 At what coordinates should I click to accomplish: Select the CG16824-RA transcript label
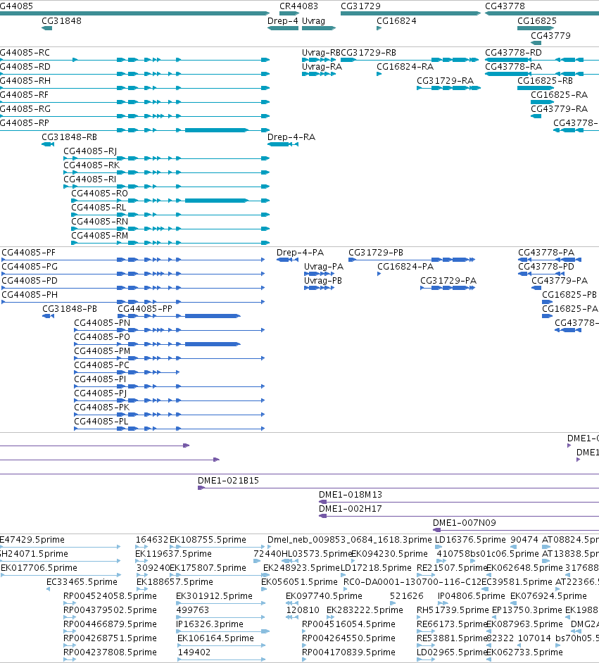point(405,66)
